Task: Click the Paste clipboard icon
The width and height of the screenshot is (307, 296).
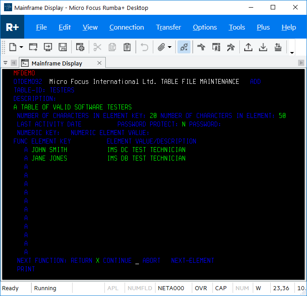Action: click(127, 47)
